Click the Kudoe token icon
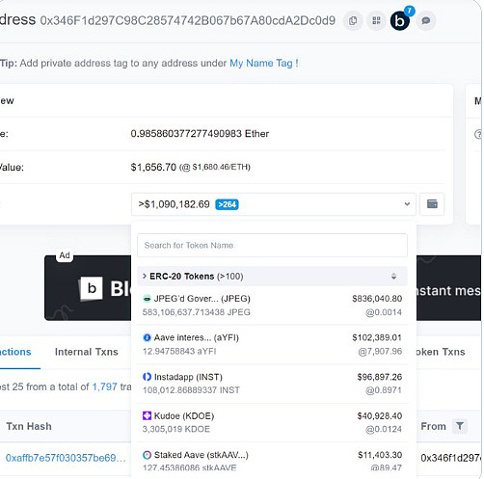484x479 pixels. point(147,415)
